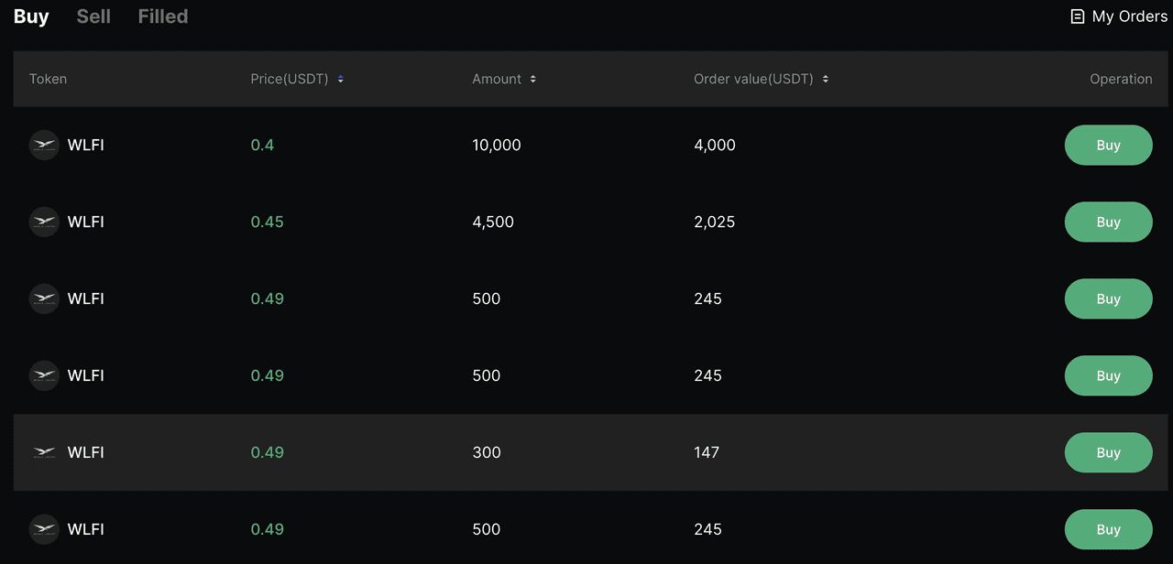Screen dimensions: 1173x564
Task: Click the WLFI token icon in the last row
Action: tap(44, 529)
